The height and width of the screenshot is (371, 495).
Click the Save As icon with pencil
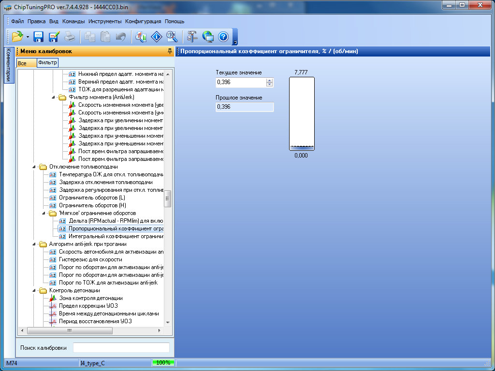54,36
